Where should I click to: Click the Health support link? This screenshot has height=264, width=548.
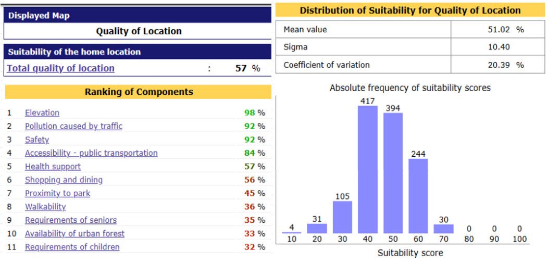click(53, 167)
